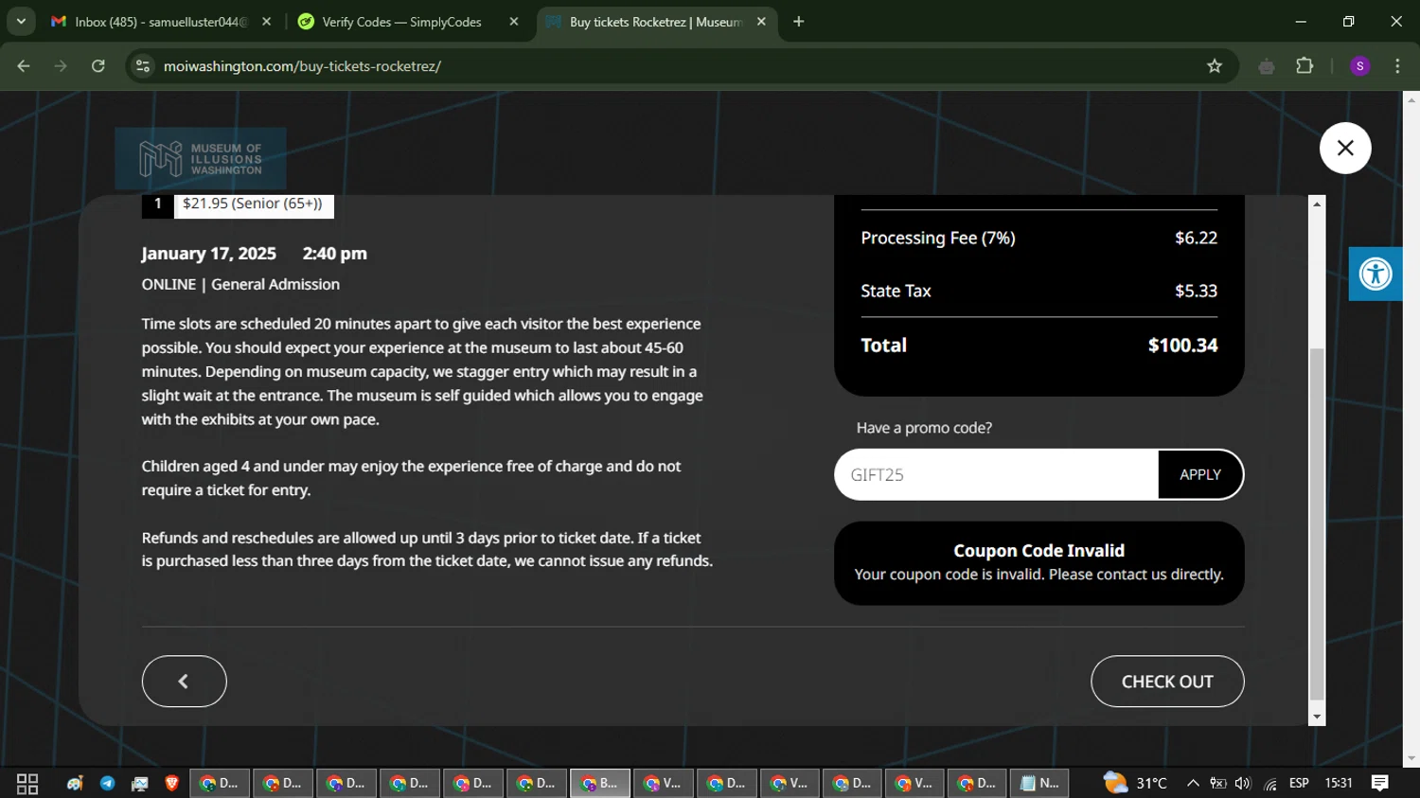Close the ticket purchase overlay with X
The width and height of the screenshot is (1420, 798).
coord(1344,148)
